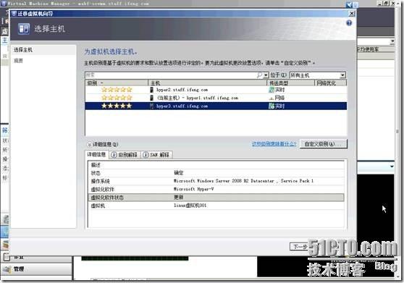
Task: Click the 下一步 button
Action: [x=300, y=247]
